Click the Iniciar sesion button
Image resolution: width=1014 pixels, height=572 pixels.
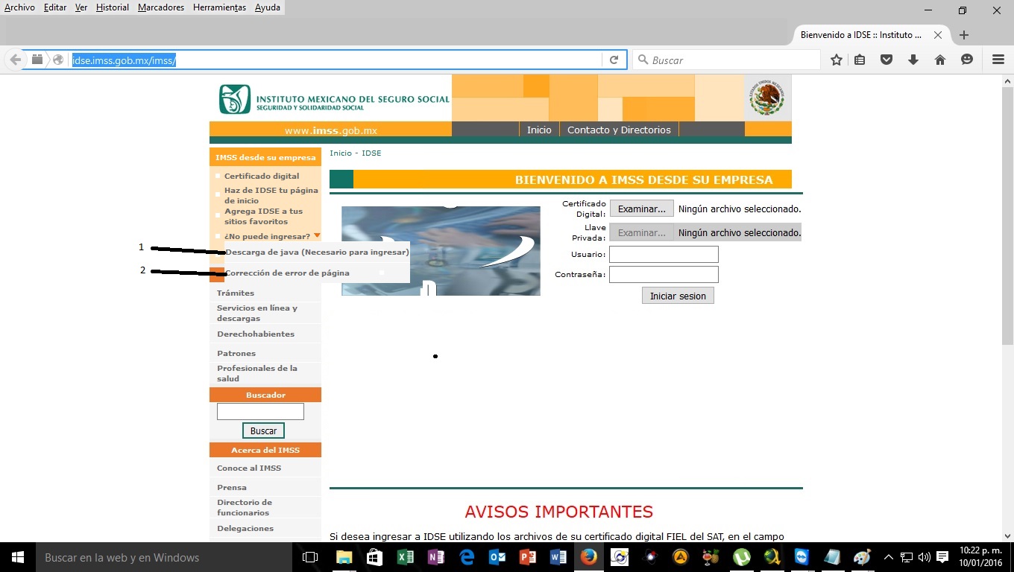(x=678, y=296)
